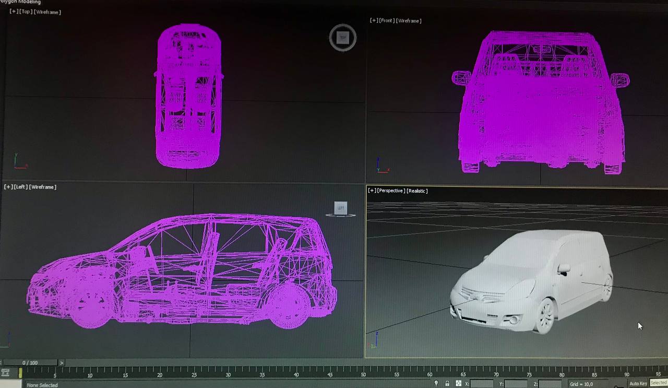
Task: Open the [+] menu of the Perspective viewport
Action: (x=372, y=191)
